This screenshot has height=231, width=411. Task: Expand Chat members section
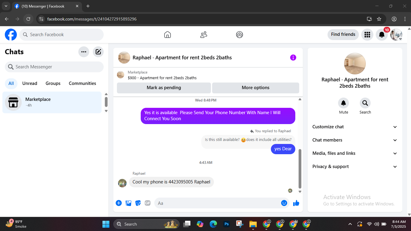click(x=355, y=140)
